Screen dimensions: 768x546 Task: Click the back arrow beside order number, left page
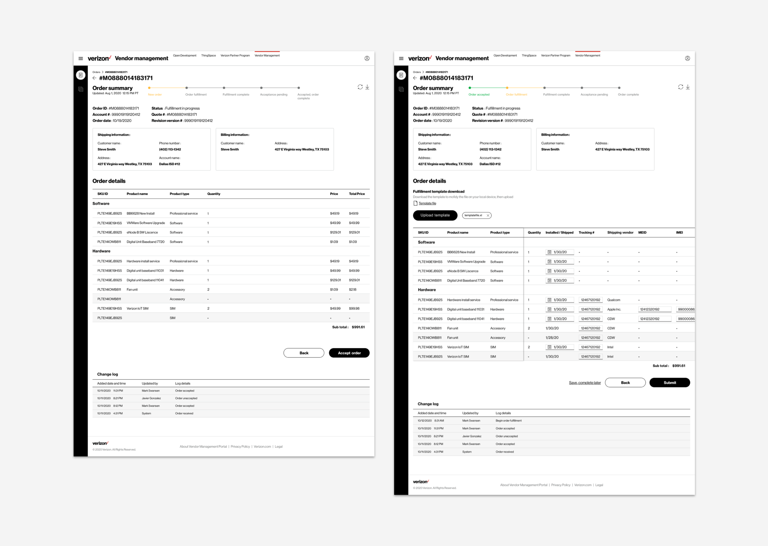click(x=95, y=78)
